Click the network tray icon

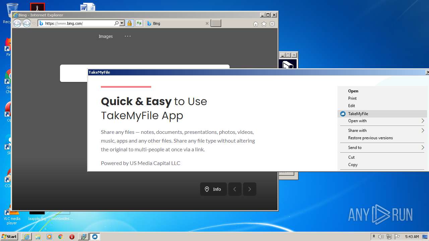click(x=389, y=237)
